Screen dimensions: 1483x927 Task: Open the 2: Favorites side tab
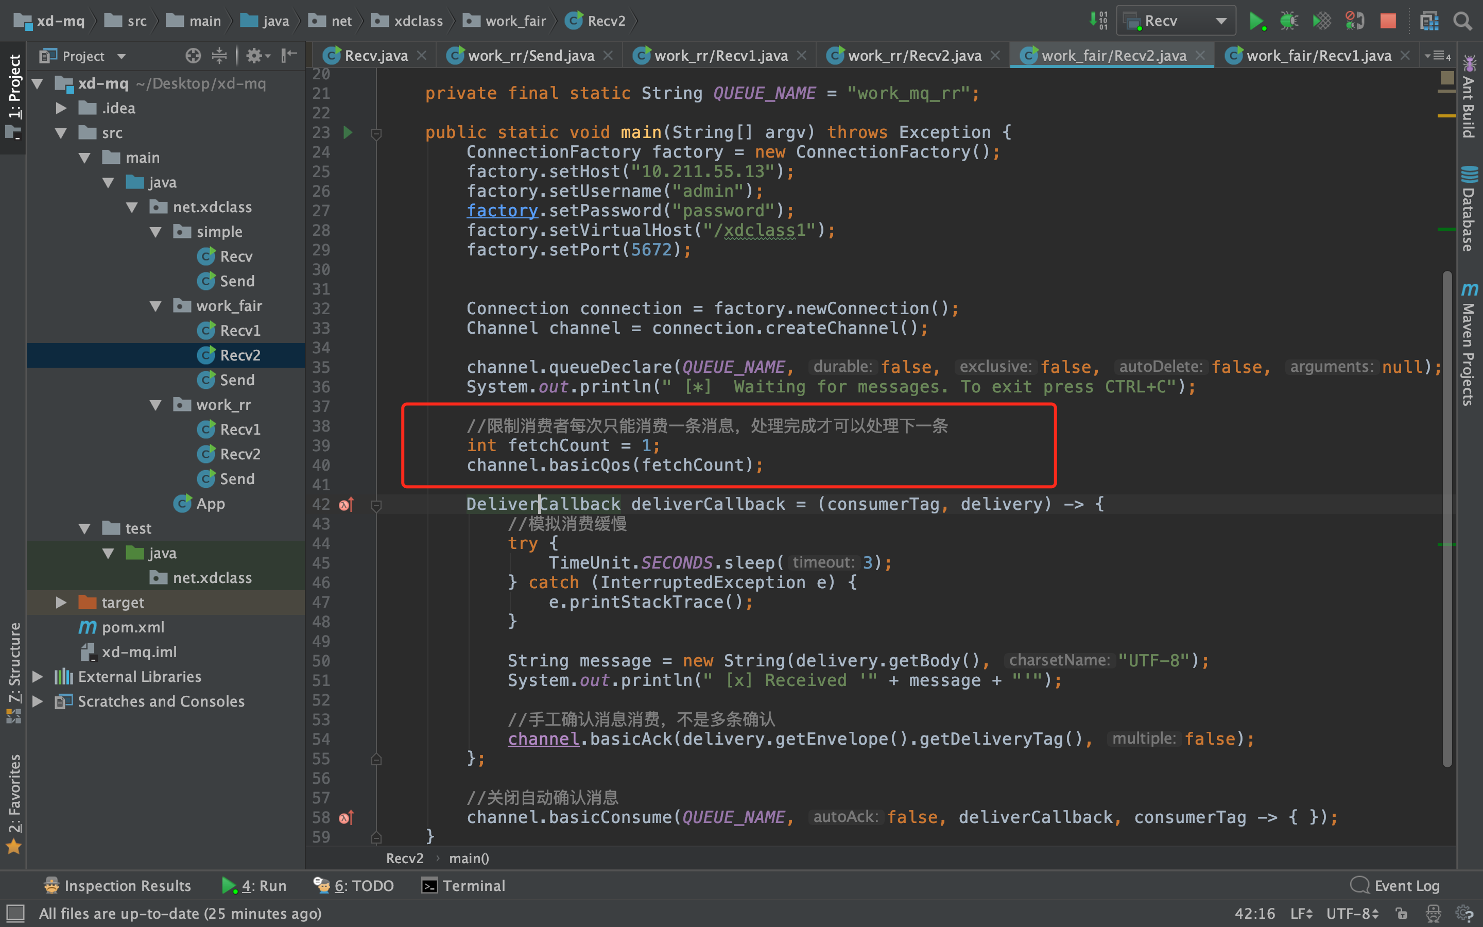pos(13,803)
